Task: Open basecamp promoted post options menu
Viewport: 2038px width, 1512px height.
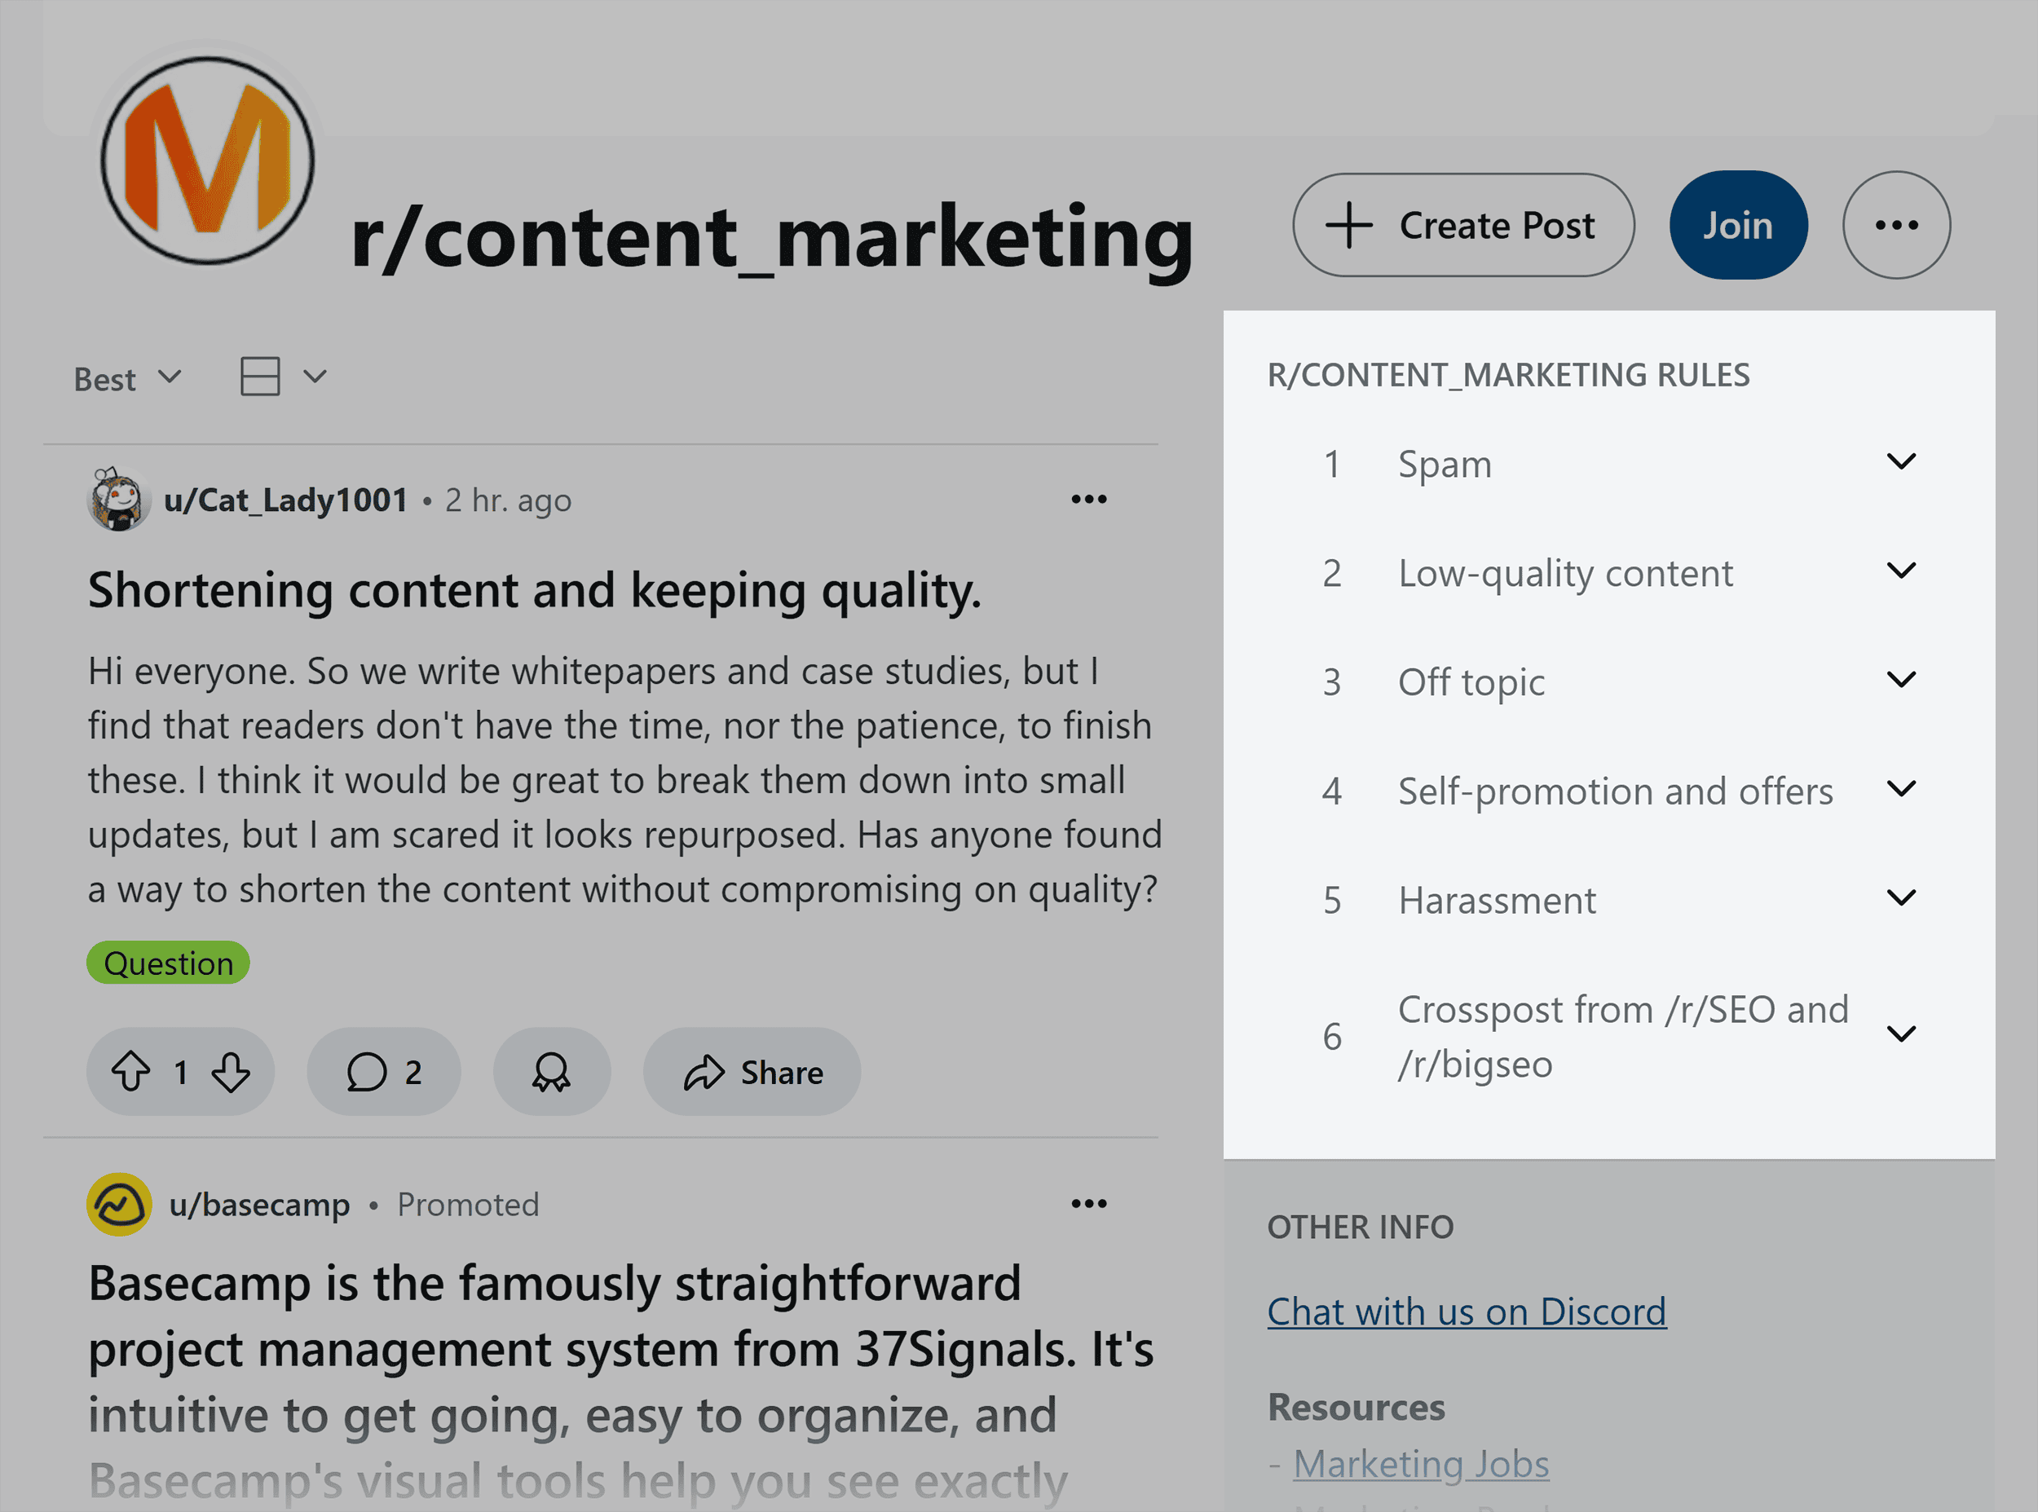Action: tap(1088, 1204)
